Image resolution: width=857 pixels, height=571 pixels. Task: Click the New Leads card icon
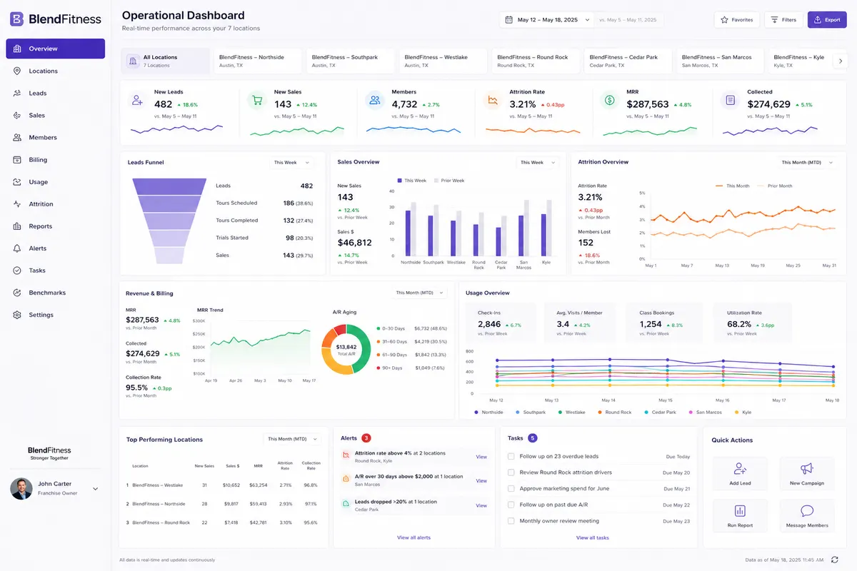pyautogui.click(x=136, y=101)
